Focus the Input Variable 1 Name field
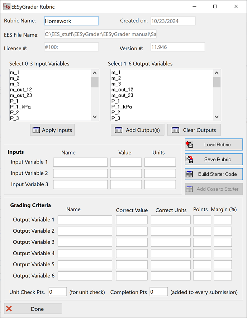 pyautogui.click(x=80, y=162)
